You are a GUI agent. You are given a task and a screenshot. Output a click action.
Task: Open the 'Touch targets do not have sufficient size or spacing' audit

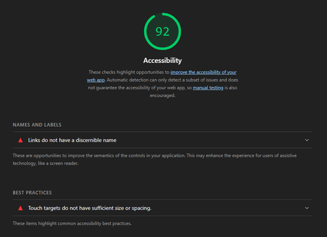[x=162, y=208]
